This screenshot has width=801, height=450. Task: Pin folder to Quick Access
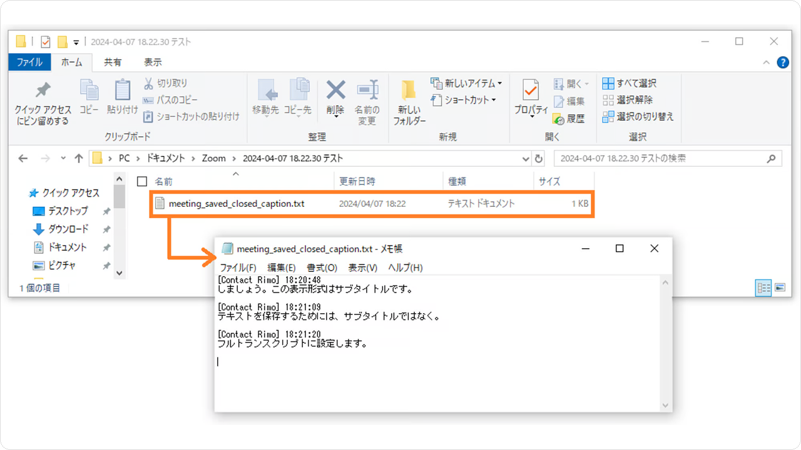(43, 103)
